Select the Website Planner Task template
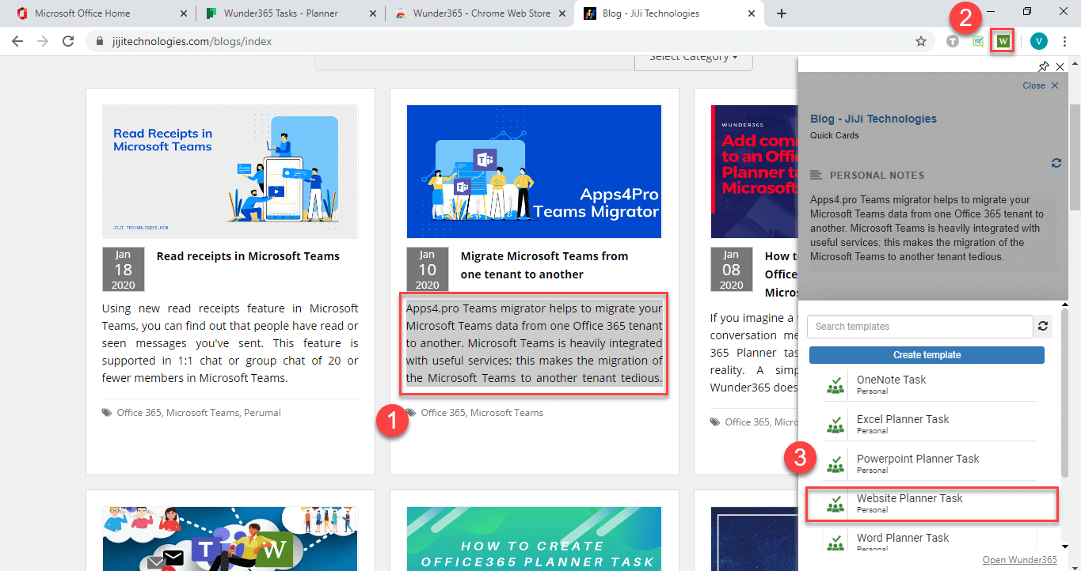 931,504
